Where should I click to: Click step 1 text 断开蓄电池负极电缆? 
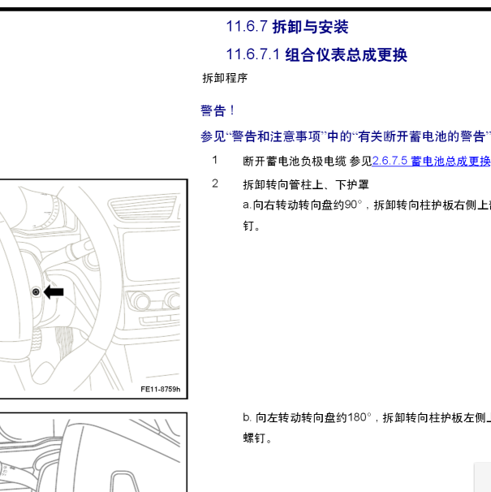[x=295, y=161]
